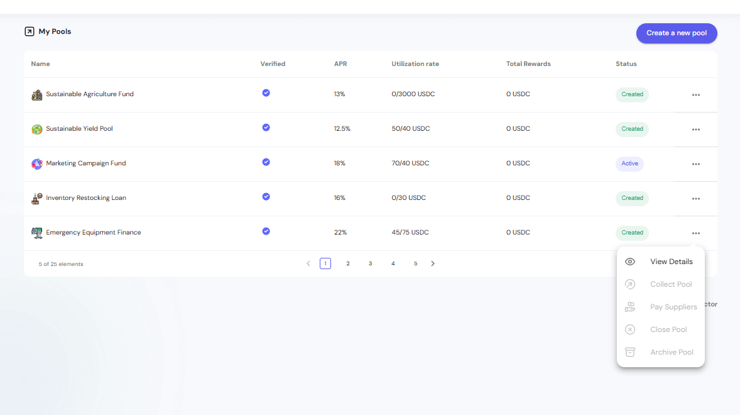Choose Archive Pool in the dropdown menu
Image resolution: width=740 pixels, height=415 pixels.
672,352
